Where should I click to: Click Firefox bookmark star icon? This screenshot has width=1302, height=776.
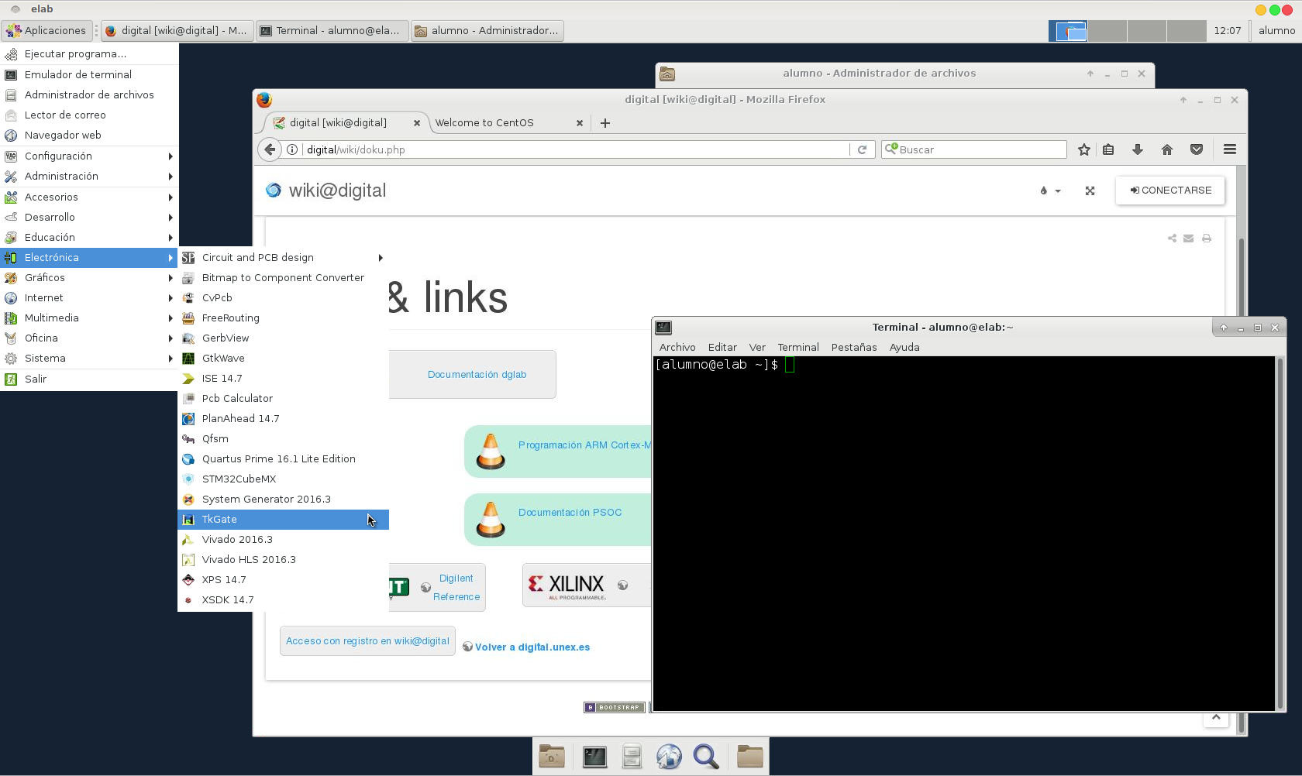click(1083, 149)
